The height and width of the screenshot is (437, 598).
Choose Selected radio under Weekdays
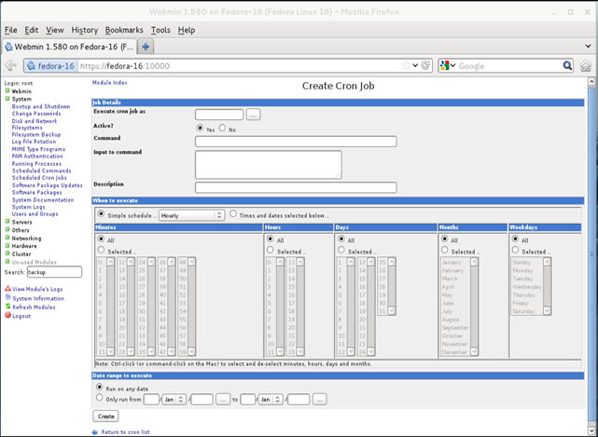[x=515, y=250]
